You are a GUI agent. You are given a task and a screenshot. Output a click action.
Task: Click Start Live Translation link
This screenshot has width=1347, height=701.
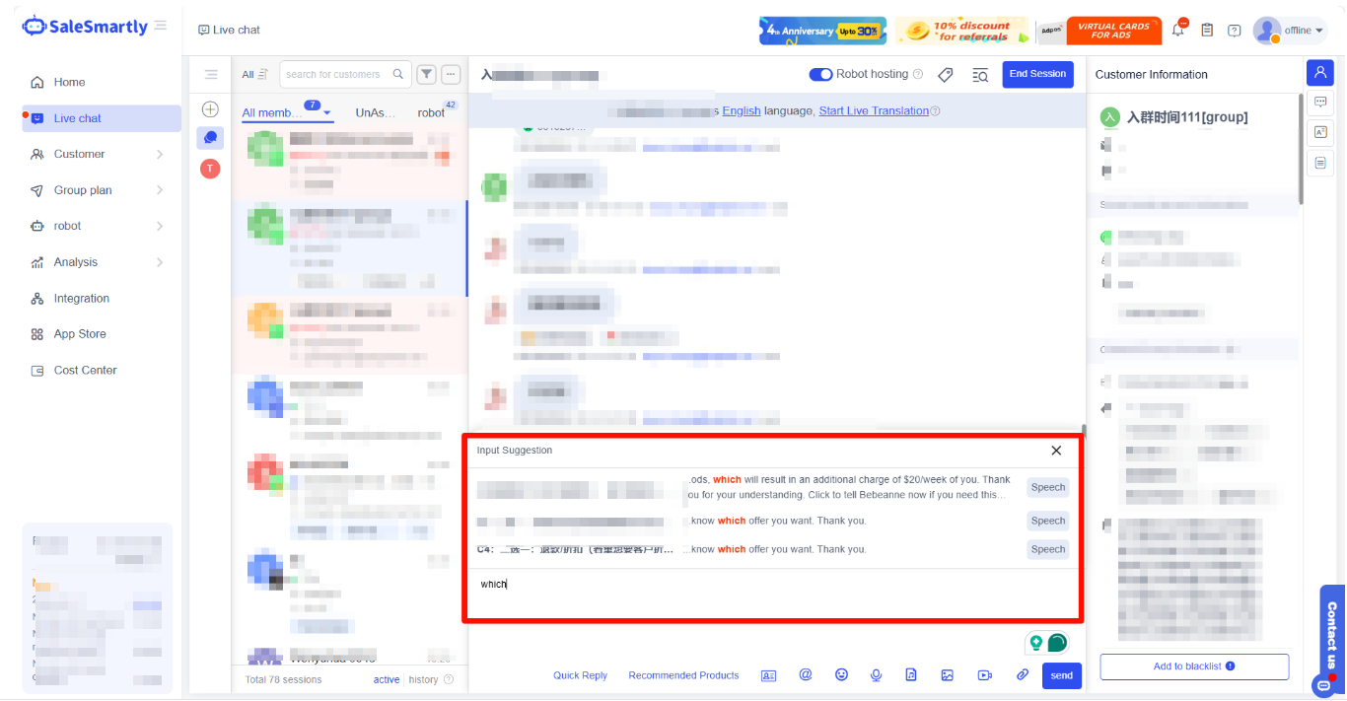click(874, 110)
